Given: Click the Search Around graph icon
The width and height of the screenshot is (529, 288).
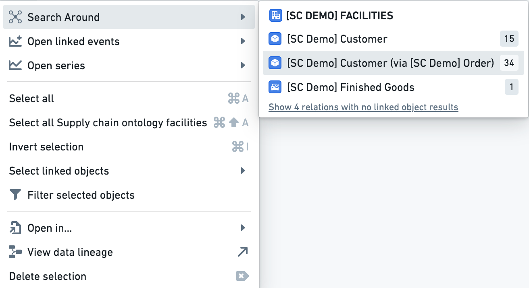Looking at the screenshot, I should (x=15, y=17).
